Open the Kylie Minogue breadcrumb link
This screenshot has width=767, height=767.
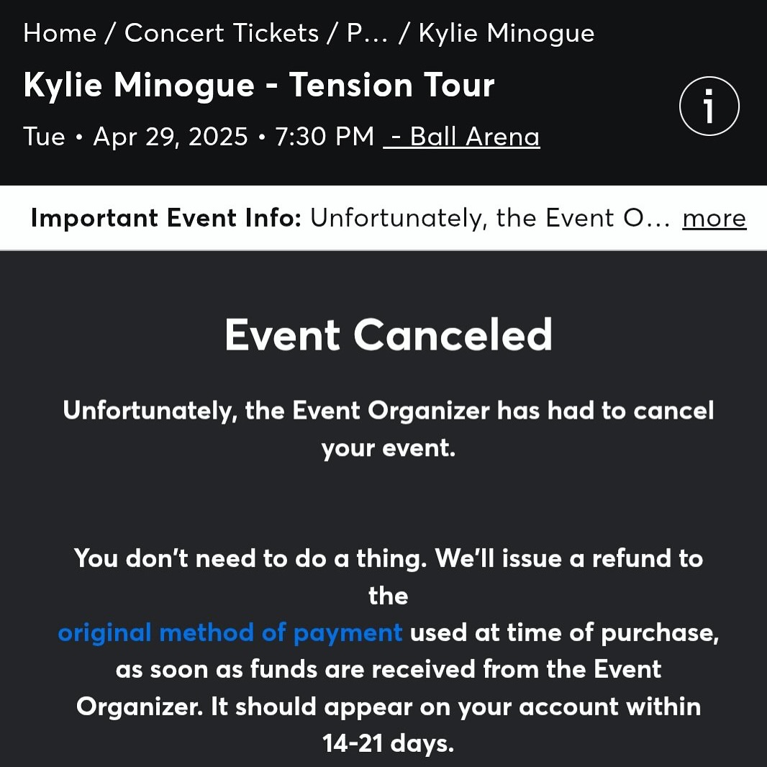(507, 33)
